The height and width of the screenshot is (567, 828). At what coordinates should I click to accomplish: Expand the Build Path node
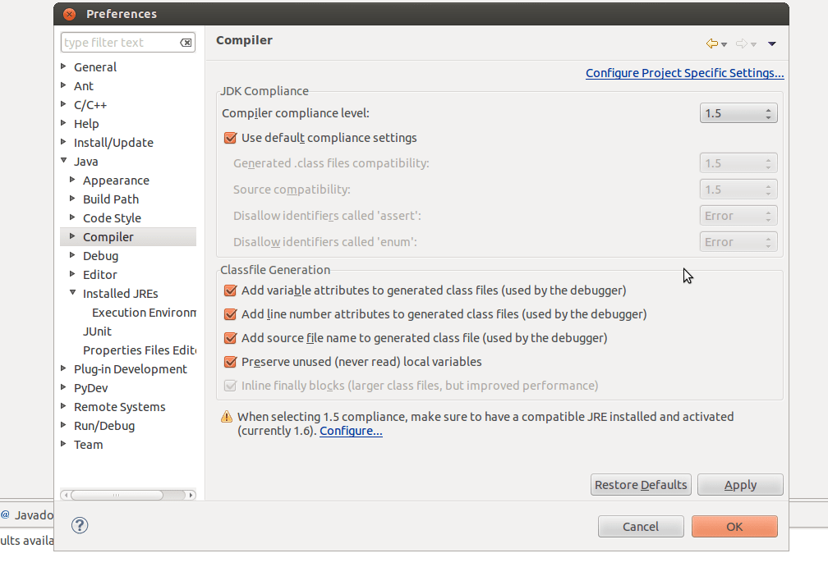coord(72,199)
